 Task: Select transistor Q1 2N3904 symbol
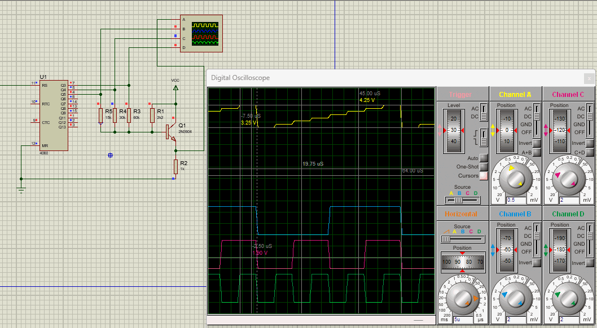[x=172, y=132]
